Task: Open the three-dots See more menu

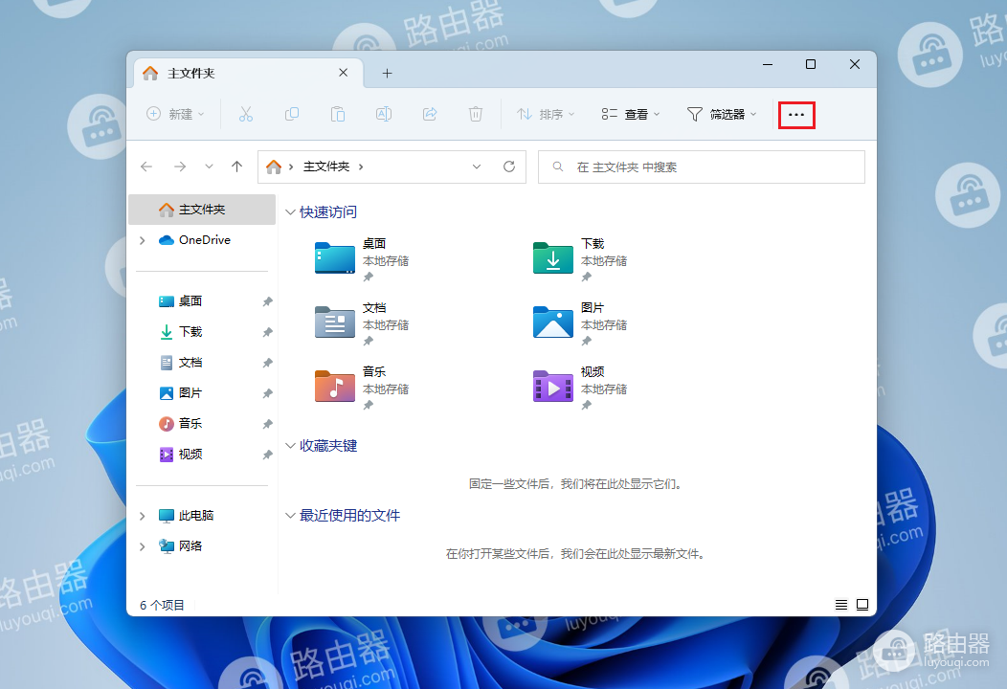Action: point(796,115)
